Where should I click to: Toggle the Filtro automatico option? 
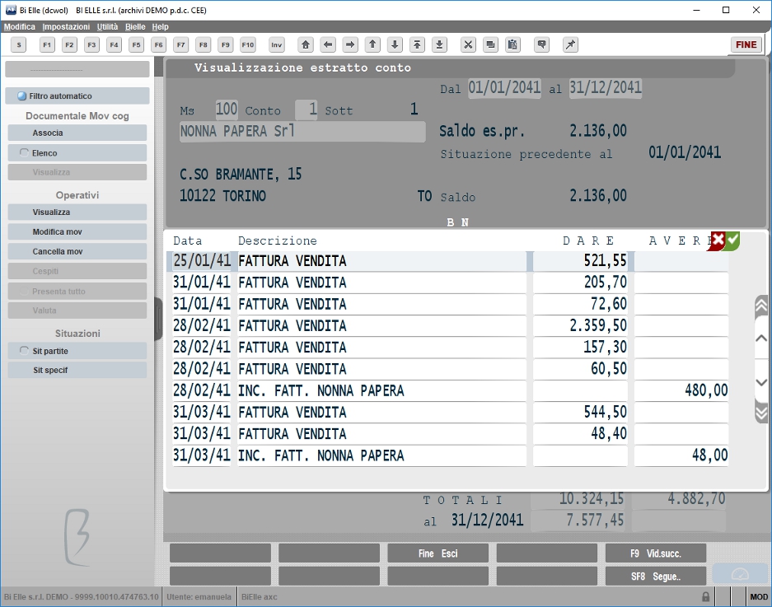[77, 96]
